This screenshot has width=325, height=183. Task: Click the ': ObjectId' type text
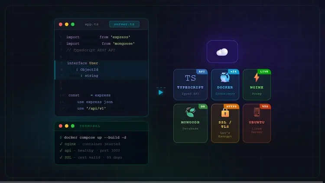(87, 69)
